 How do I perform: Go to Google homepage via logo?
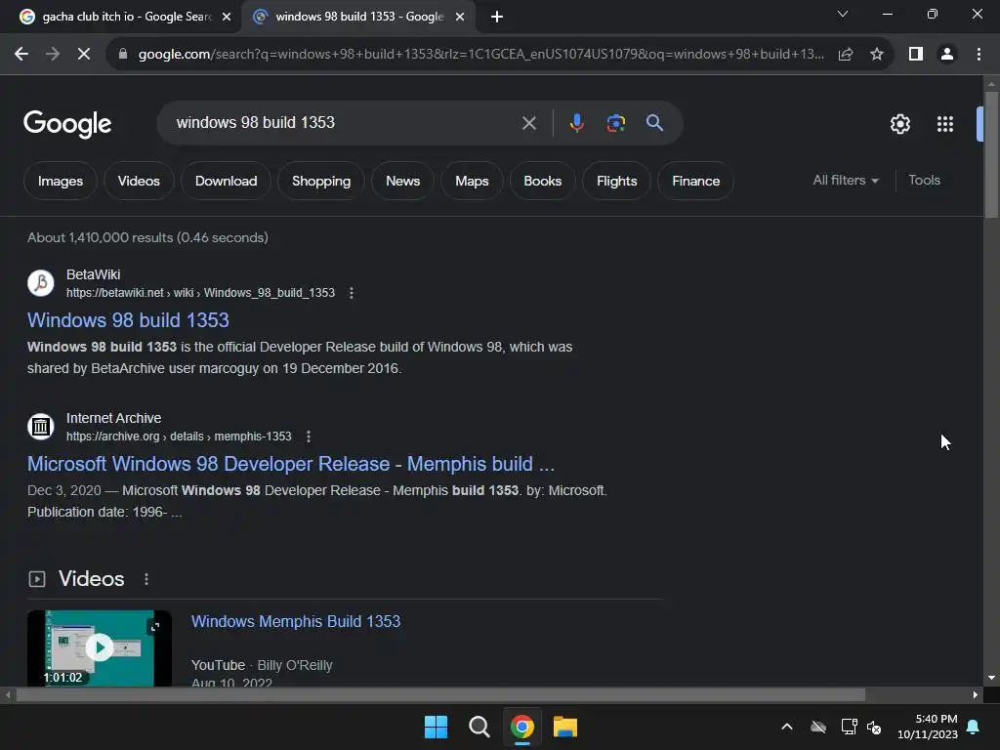(67, 124)
